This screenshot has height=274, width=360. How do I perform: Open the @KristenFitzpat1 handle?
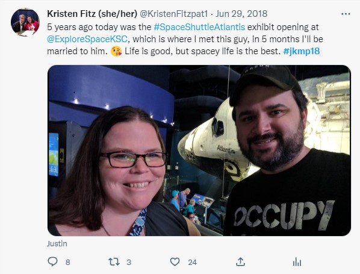(174, 14)
